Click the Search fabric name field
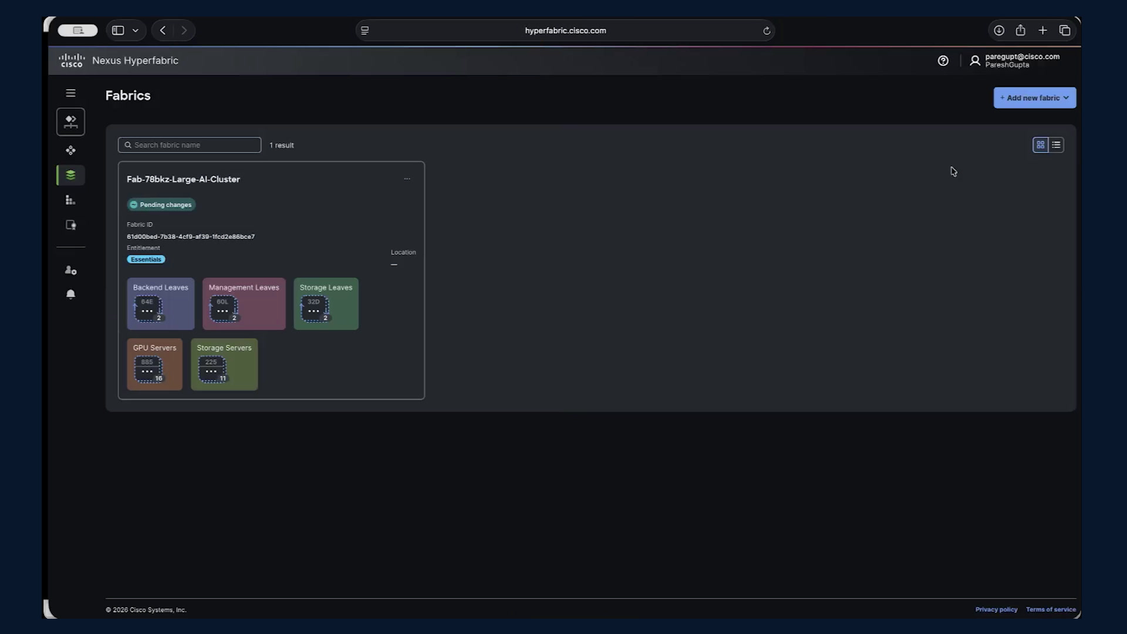The image size is (1127, 634). (x=189, y=145)
